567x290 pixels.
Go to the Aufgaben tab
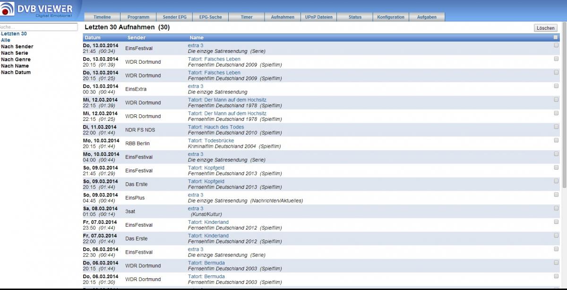[x=427, y=17]
